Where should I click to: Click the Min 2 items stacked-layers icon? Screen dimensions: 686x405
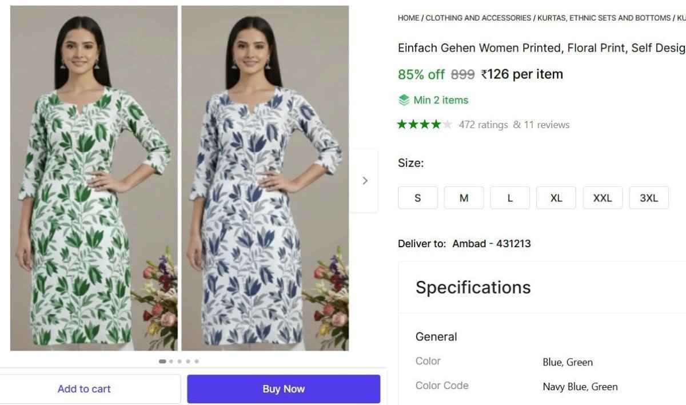(x=404, y=100)
